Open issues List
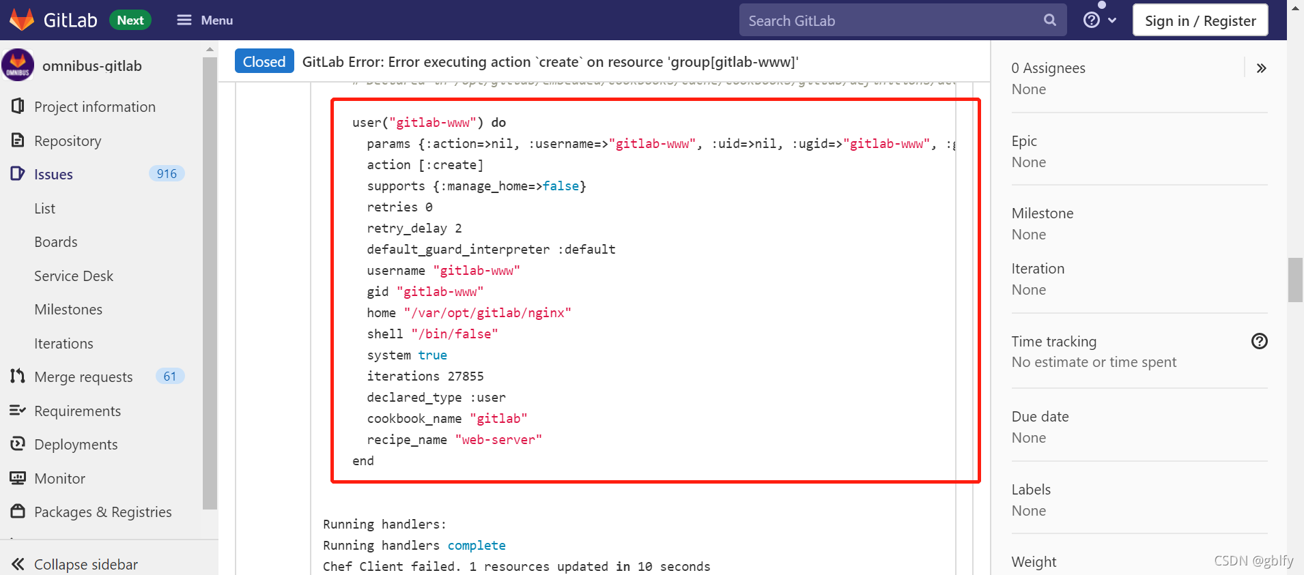Screen dimensions: 1304x575 tap(45, 209)
